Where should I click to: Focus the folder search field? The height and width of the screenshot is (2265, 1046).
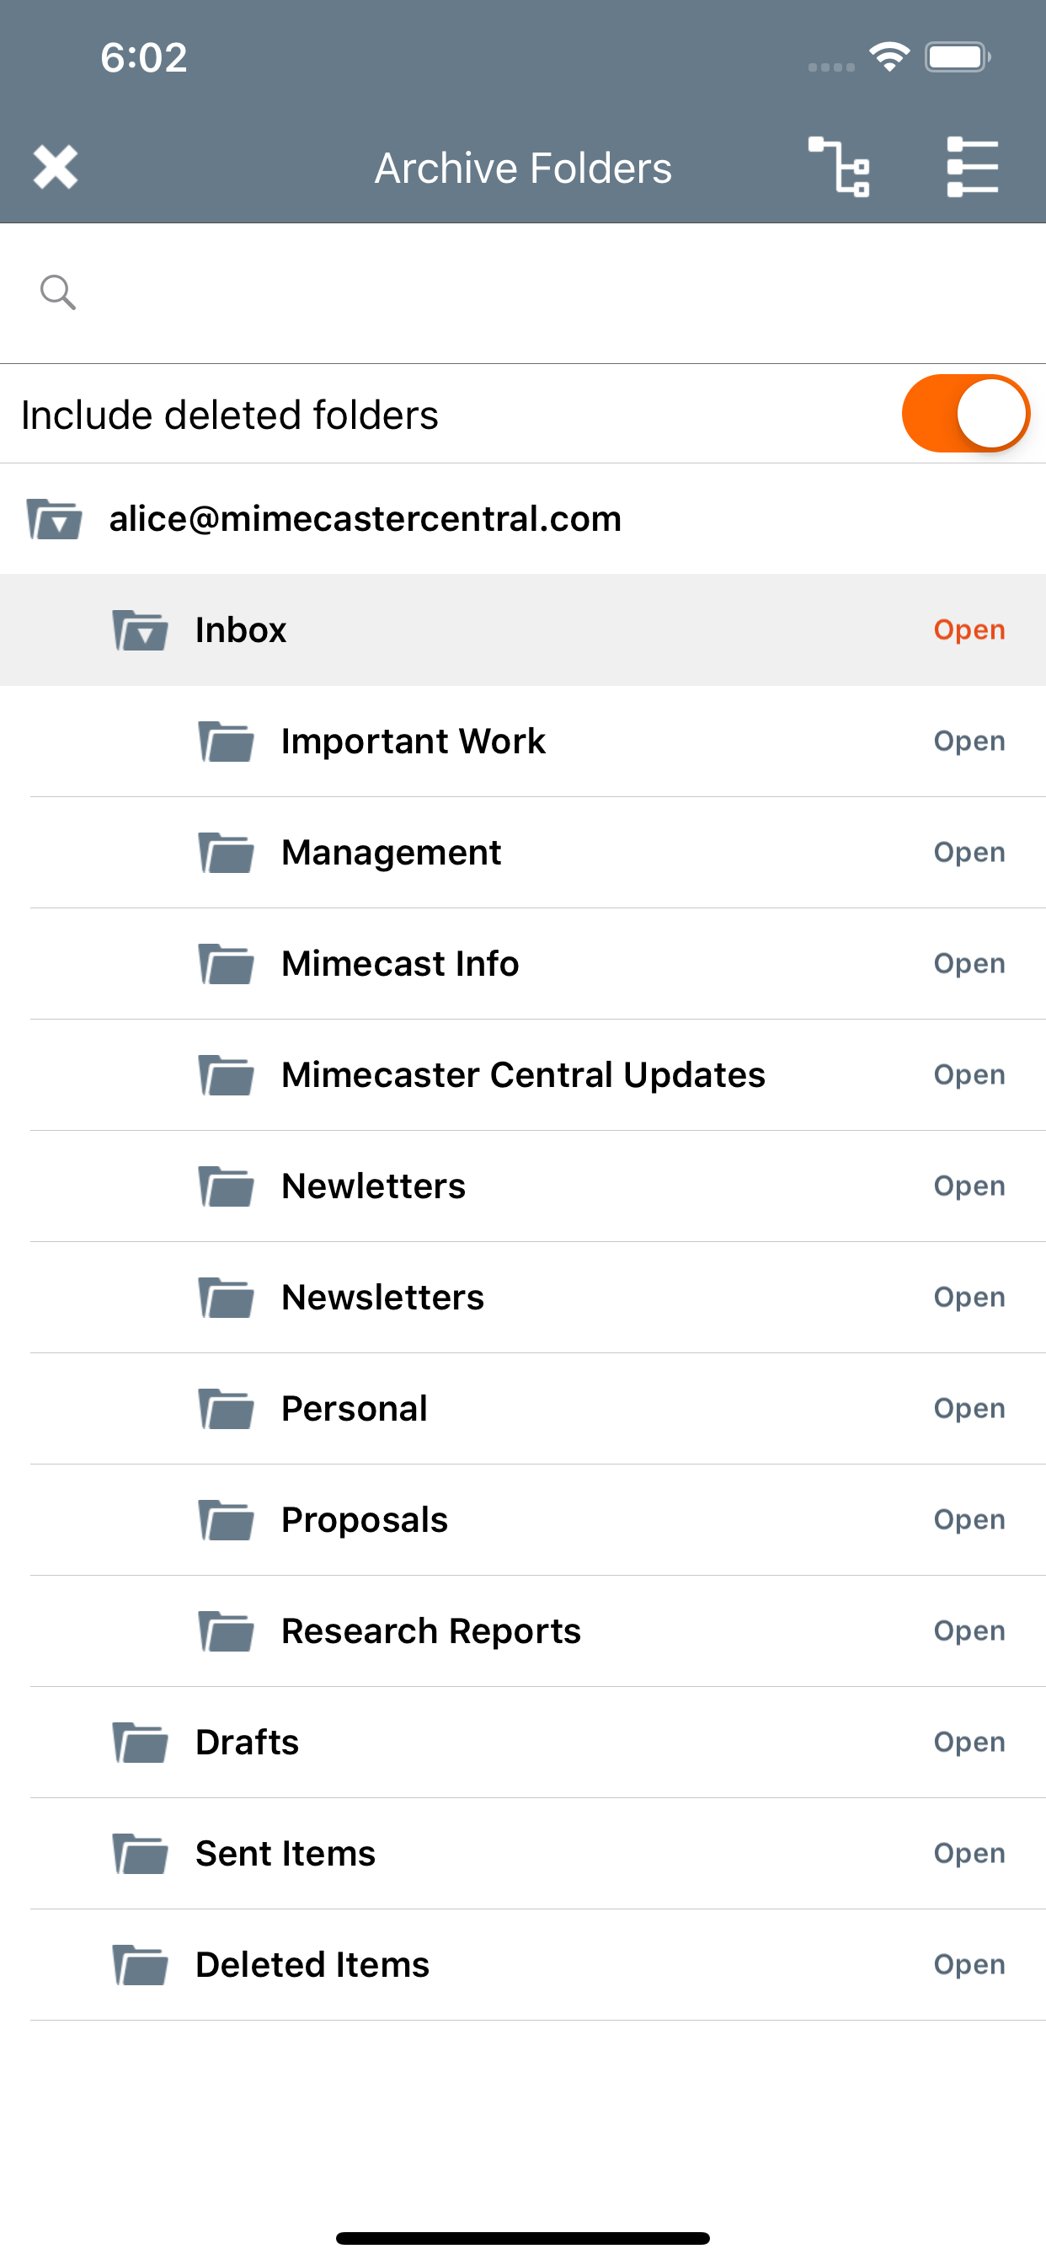pos(523,292)
